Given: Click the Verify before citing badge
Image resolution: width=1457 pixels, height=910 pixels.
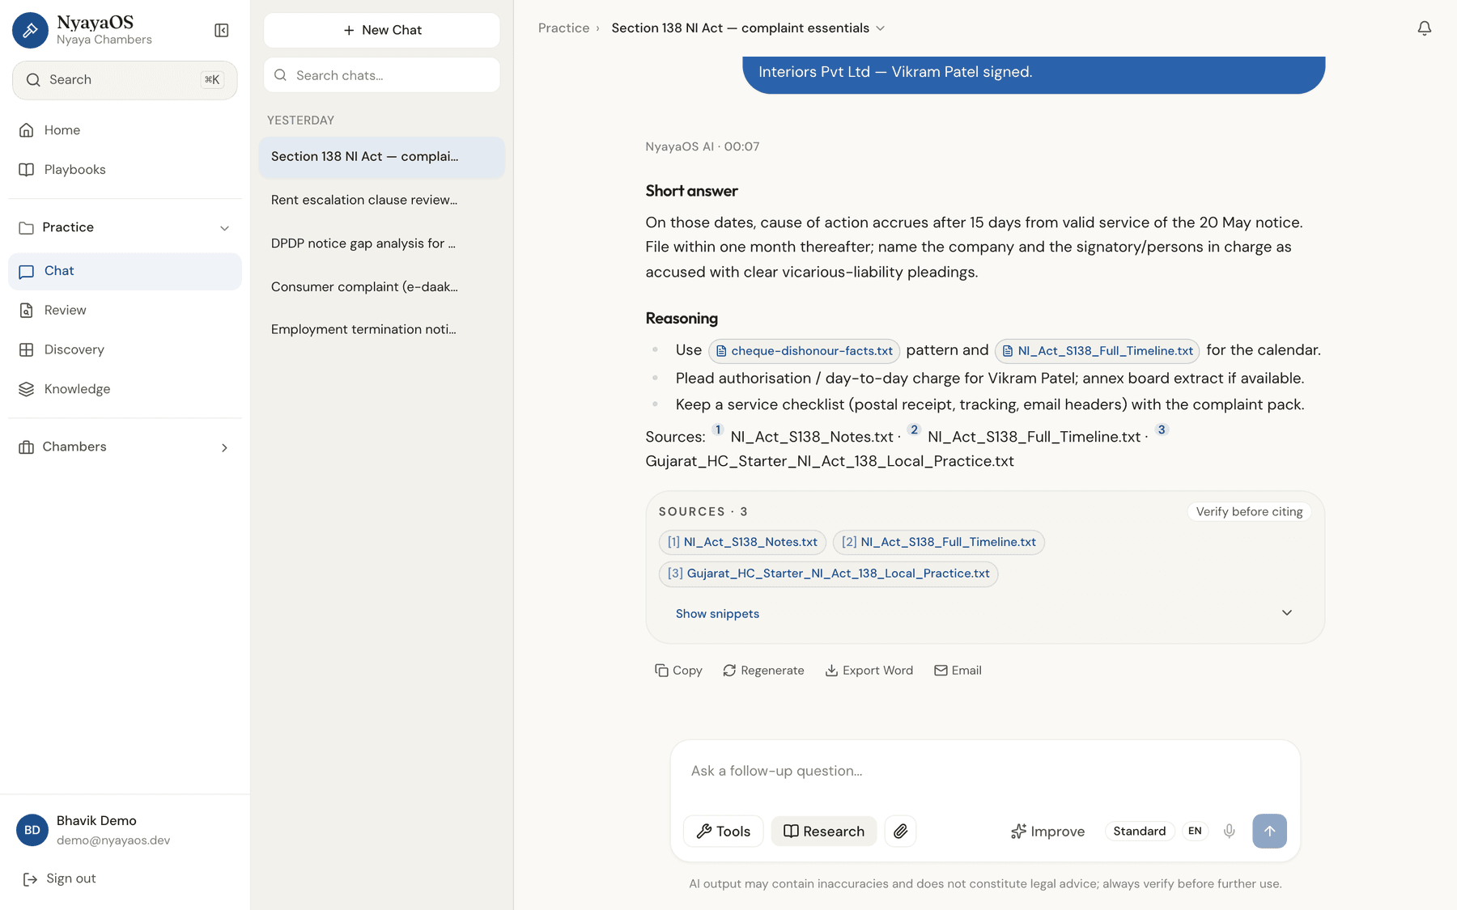Looking at the screenshot, I should point(1249,512).
